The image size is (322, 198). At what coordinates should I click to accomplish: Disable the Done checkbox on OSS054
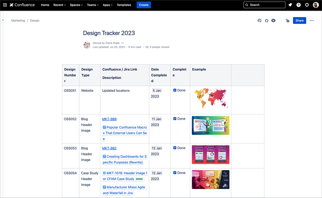pos(175,173)
